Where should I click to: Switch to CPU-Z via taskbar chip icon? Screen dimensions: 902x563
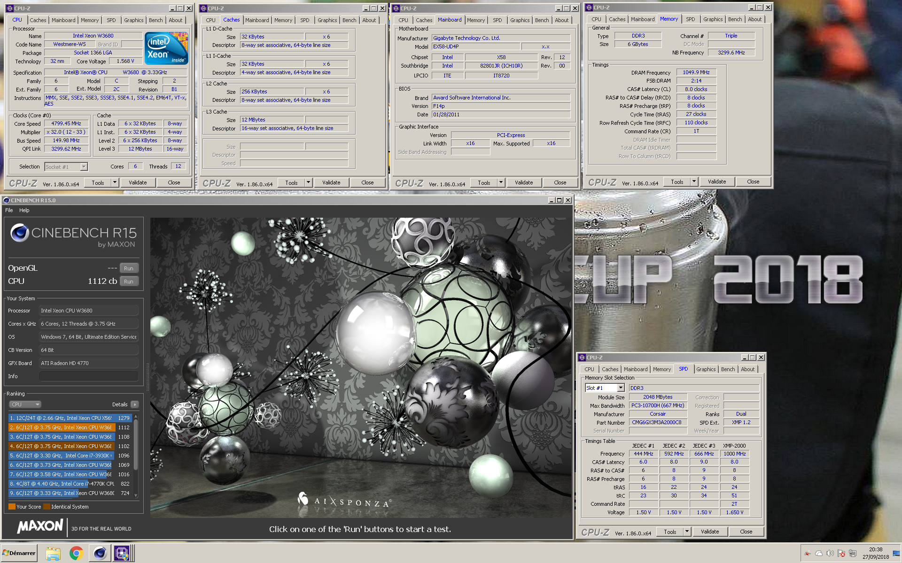point(122,554)
